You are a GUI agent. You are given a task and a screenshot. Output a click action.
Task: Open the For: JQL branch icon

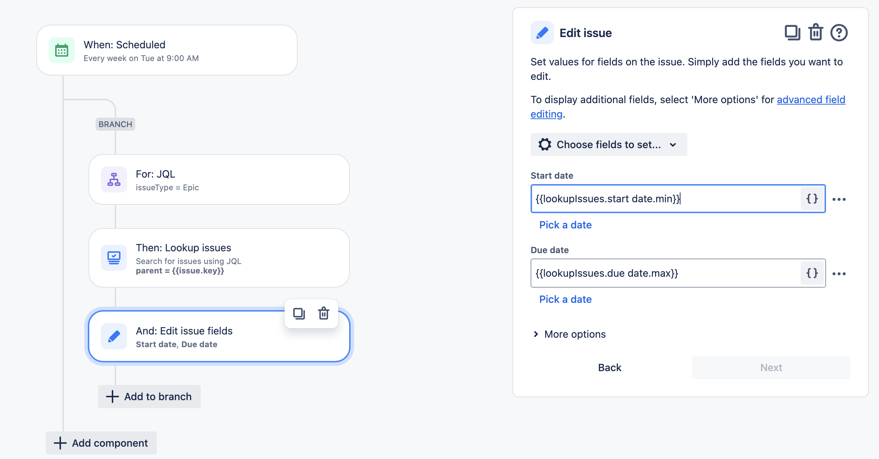[x=114, y=179]
